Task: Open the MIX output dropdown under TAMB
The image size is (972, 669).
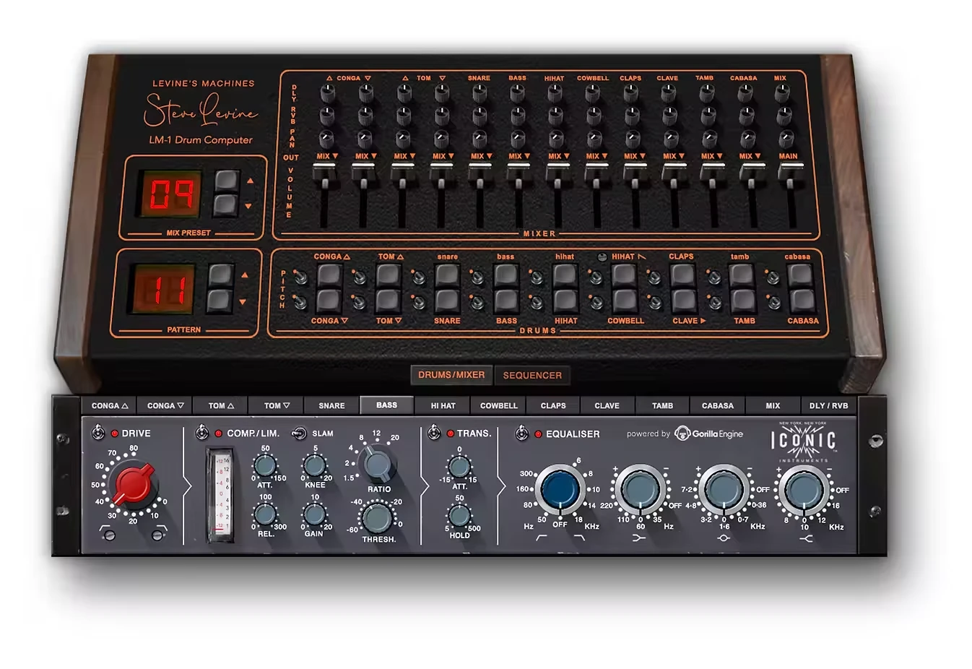Action: tap(712, 156)
